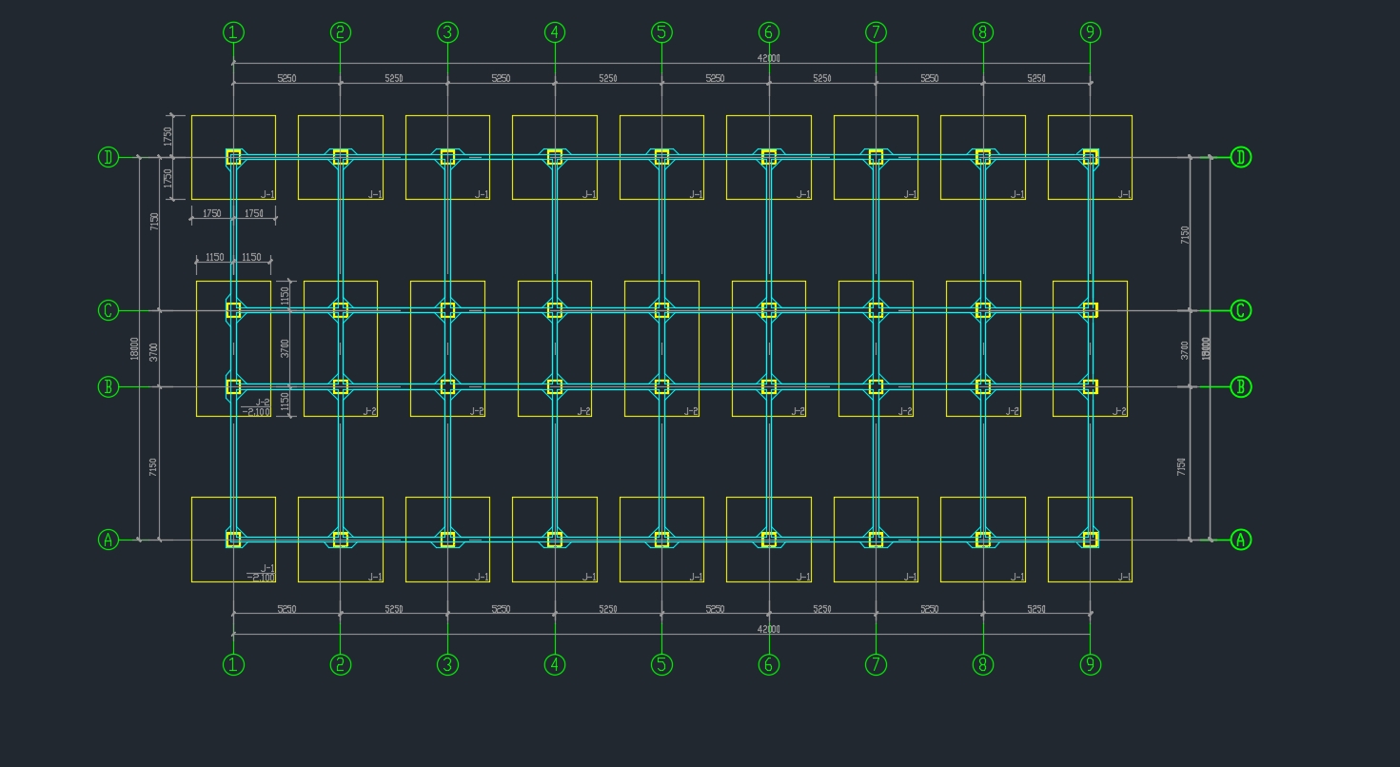This screenshot has width=1400, height=767.
Task: Select top grid bubble number 7
Action: click(876, 32)
